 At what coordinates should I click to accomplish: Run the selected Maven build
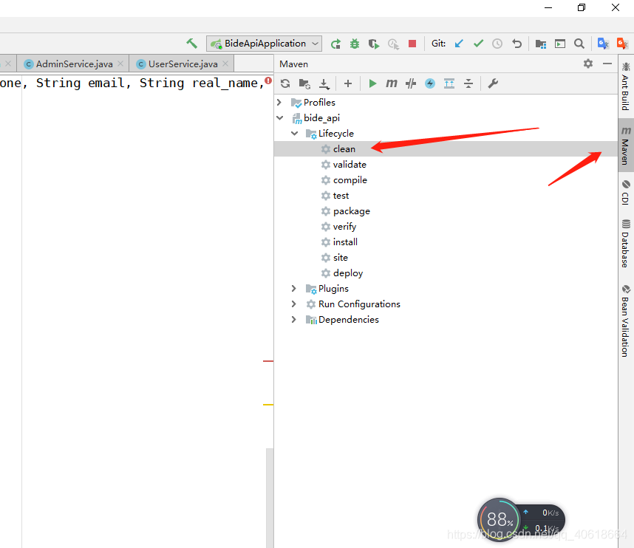[x=372, y=83]
